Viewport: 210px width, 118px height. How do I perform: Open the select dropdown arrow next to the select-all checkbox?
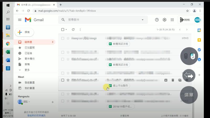(66, 30)
